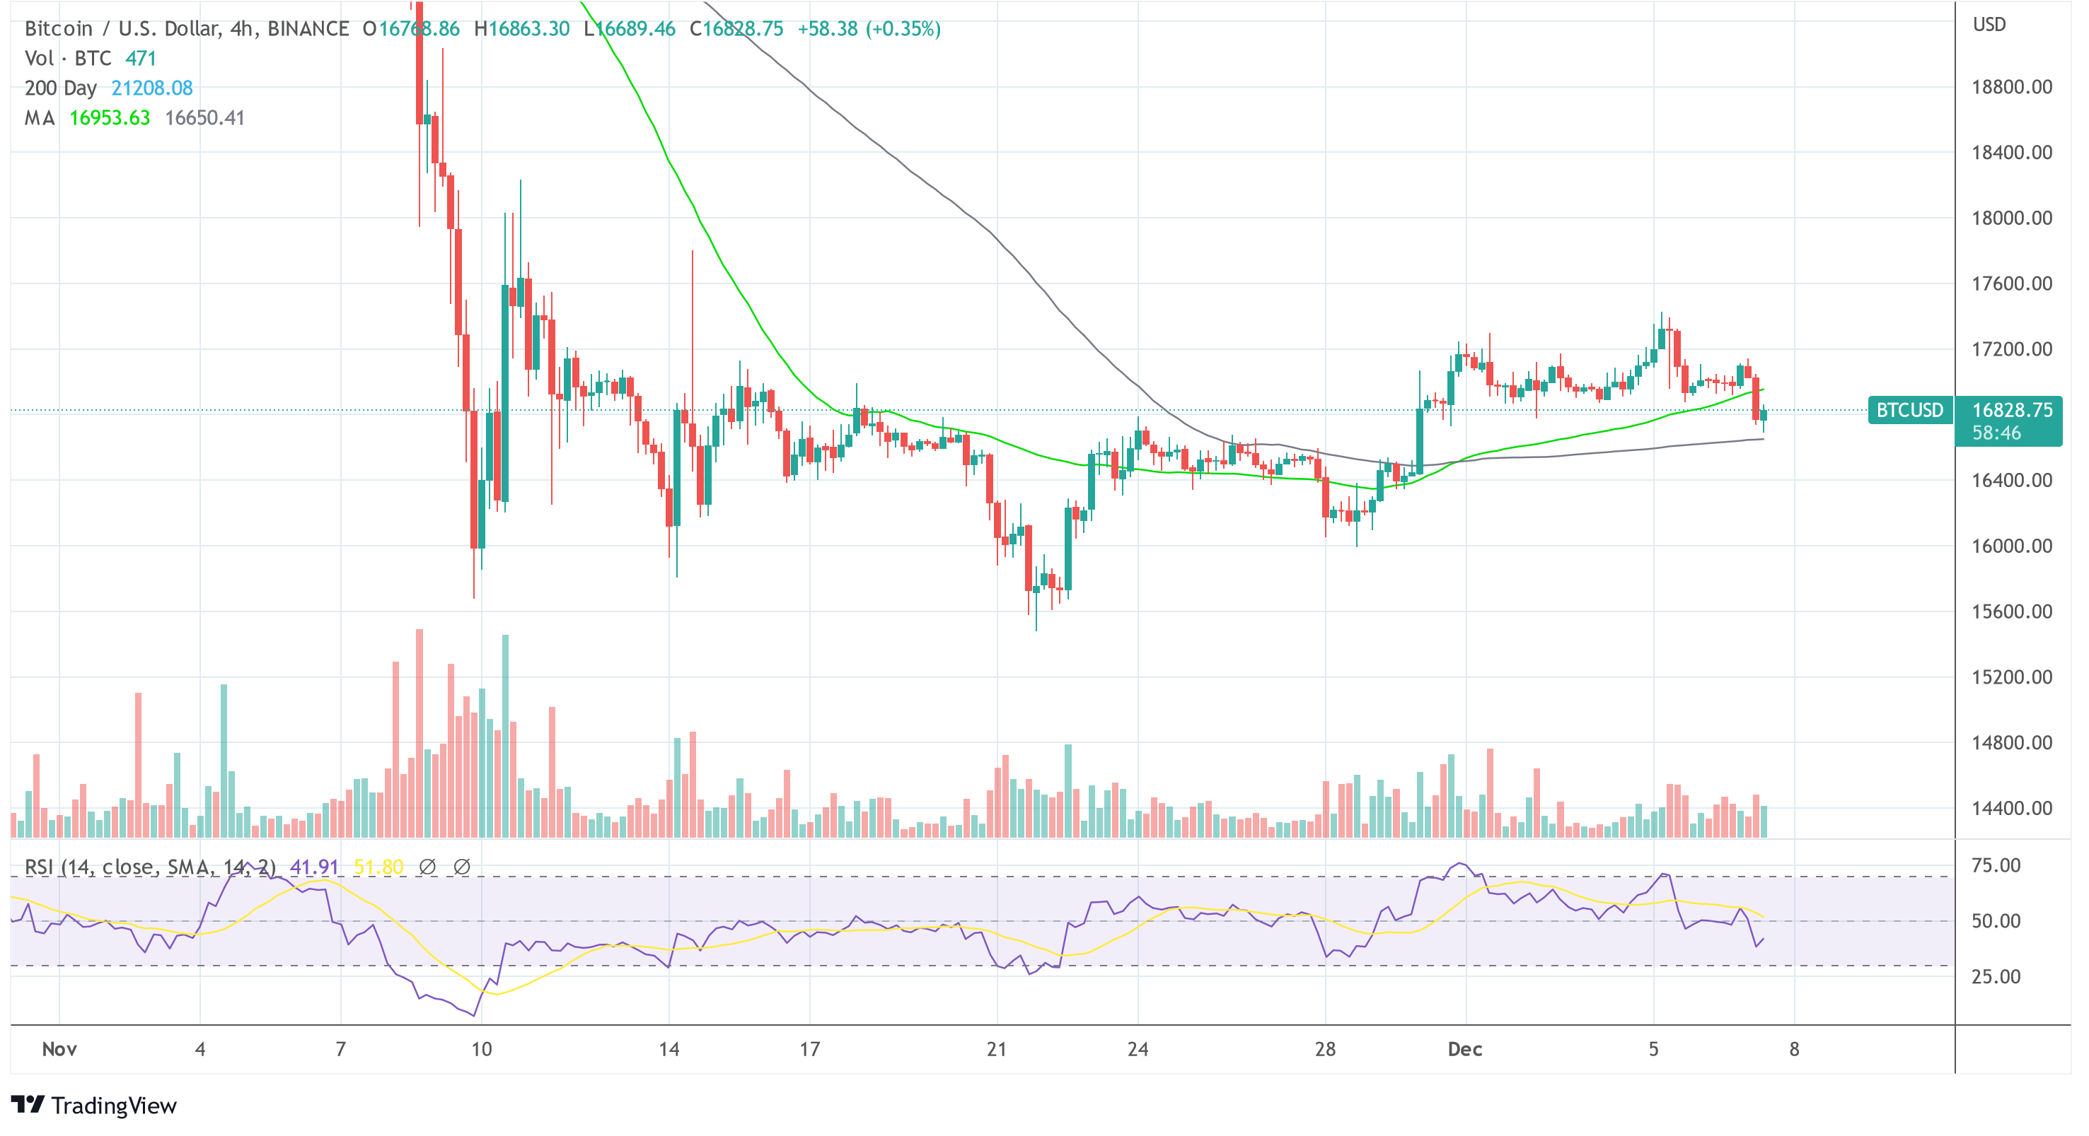The height and width of the screenshot is (1136, 2089).
Task: Click the change value +58.38 (+0.35%)
Action: pyautogui.click(x=869, y=29)
